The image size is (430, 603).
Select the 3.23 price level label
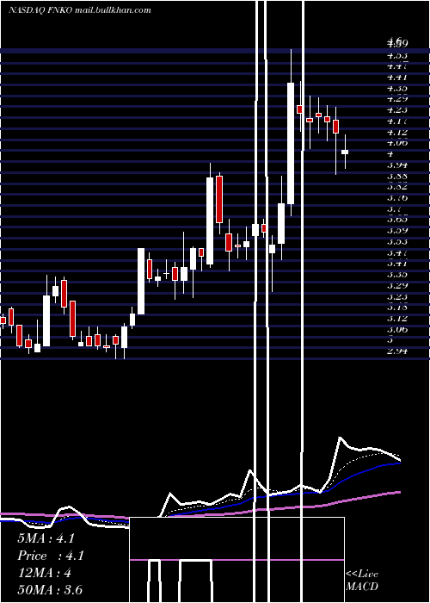pos(397,296)
